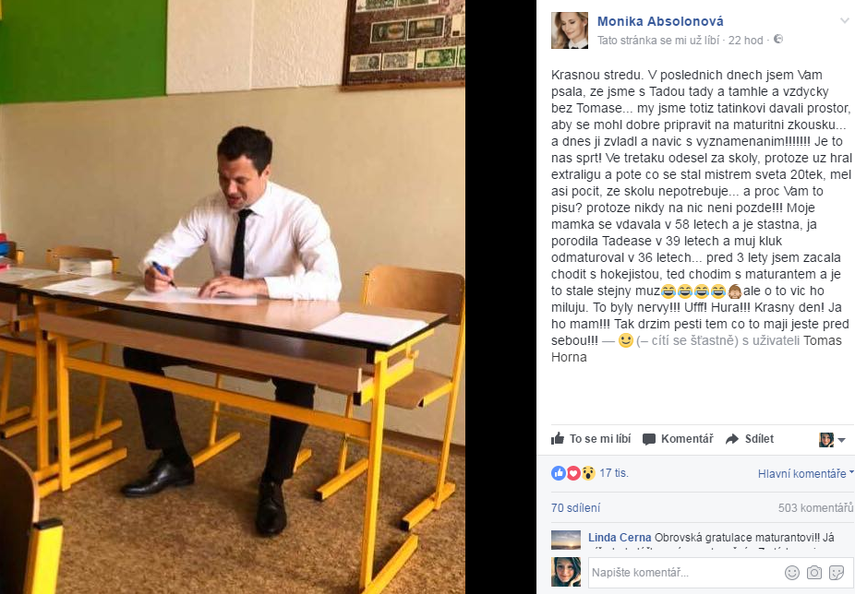Click Monika Absolonová profile picture thumbnail
The image size is (855, 594).
pos(570,30)
